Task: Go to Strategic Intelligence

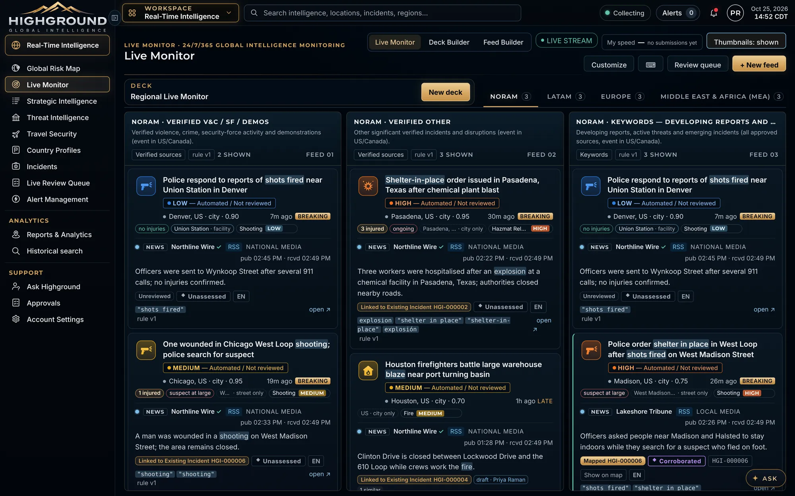Action: point(57,101)
